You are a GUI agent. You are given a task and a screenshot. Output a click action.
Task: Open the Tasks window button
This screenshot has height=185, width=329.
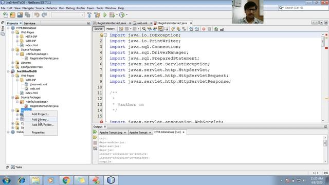coord(16,167)
